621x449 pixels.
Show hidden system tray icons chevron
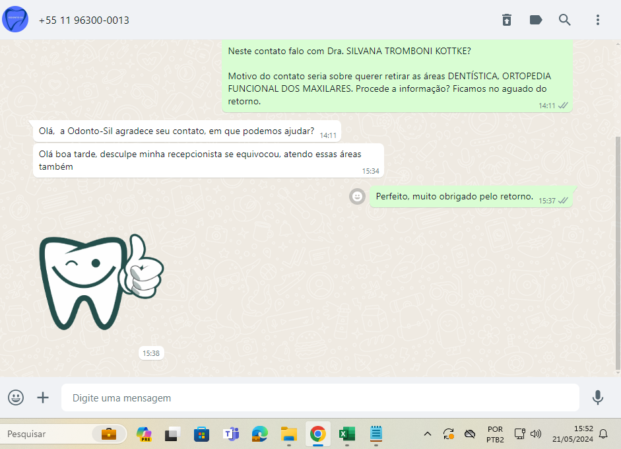tap(427, 434)
